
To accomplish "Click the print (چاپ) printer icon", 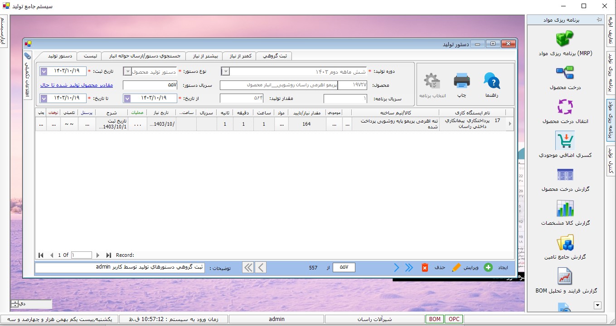I will click(461, 82).
